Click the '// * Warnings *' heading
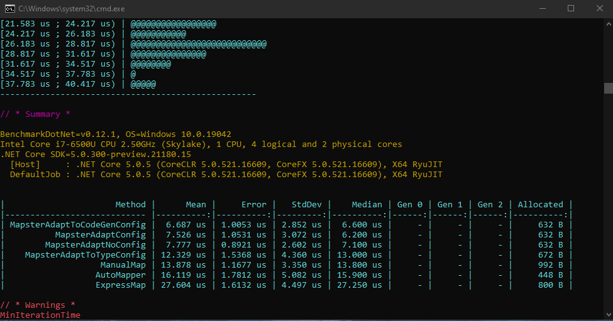 [x=38, y=305]
